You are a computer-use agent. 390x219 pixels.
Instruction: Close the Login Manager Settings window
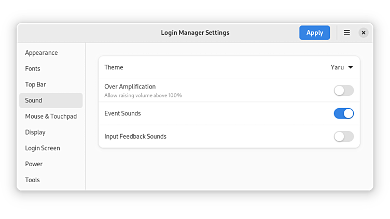[x=364, y=33]
